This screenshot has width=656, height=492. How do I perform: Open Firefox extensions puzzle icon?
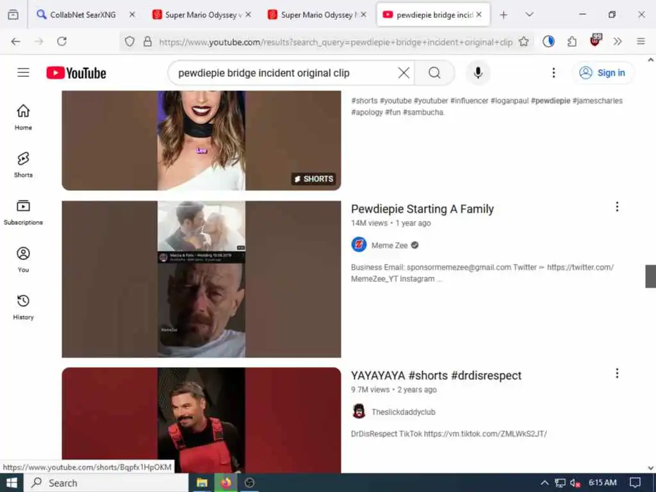click(572, 42)
